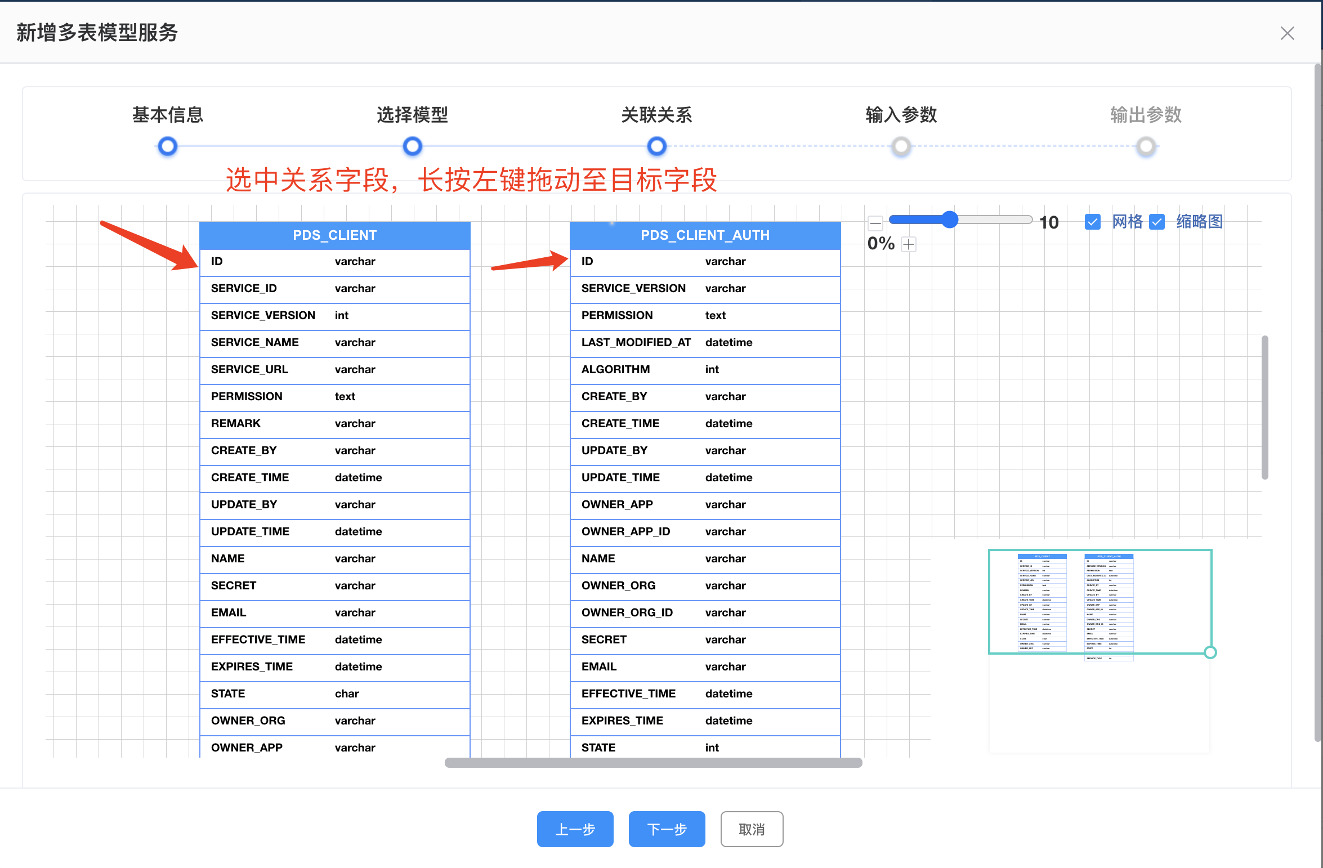Click the 基本信息 step label

(x=168, y=115)
